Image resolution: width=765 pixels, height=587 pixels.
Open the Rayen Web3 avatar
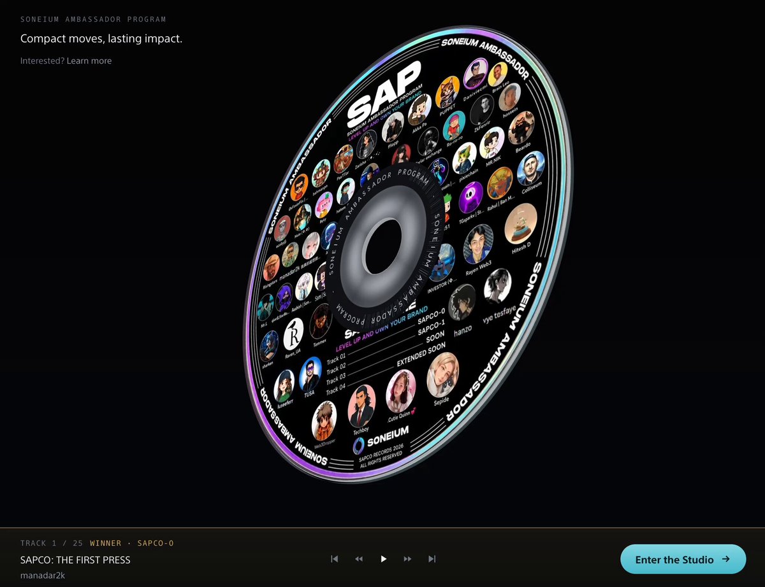(478, 244)
